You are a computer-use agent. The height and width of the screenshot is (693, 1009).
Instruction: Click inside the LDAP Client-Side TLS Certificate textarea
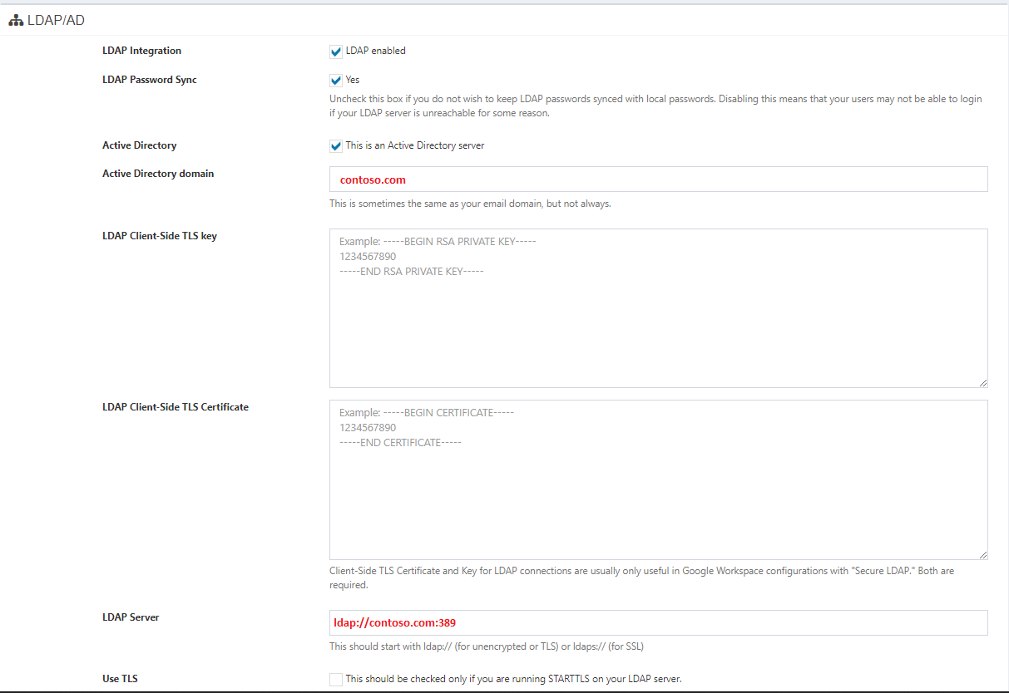[657, 479]
